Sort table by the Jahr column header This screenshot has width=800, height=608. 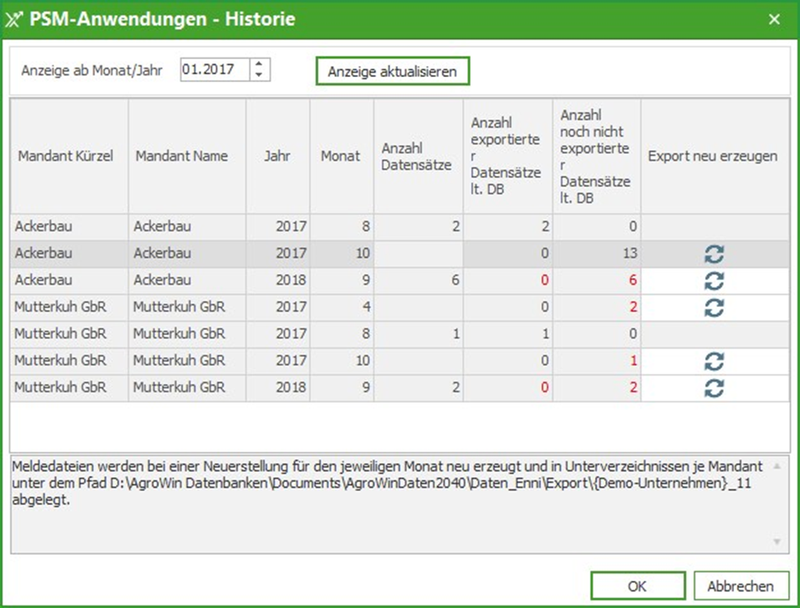click(277, 156)
